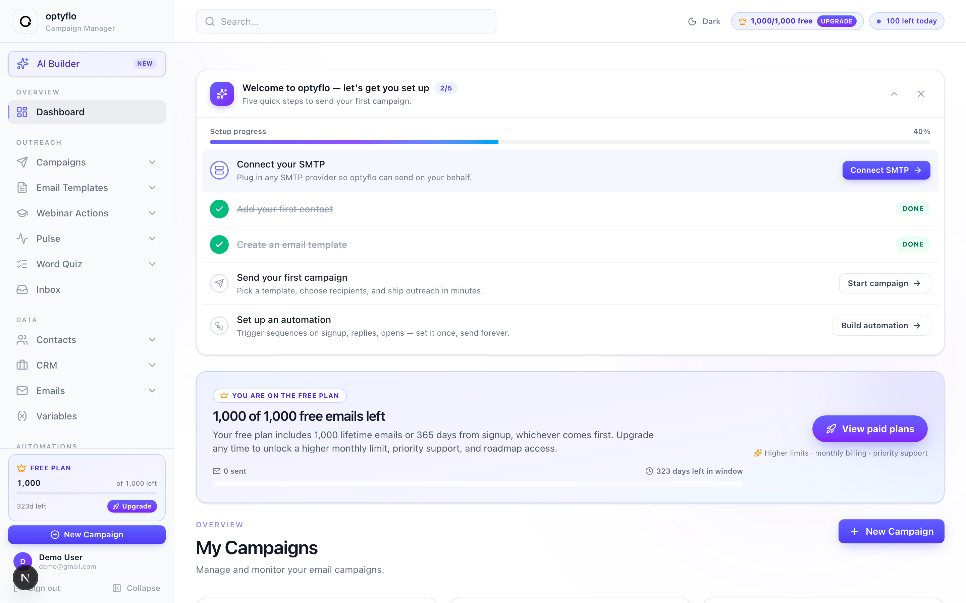Click the Connect SMTP button
This screenshot has height=603, width=966.
(x=886, y=170)
